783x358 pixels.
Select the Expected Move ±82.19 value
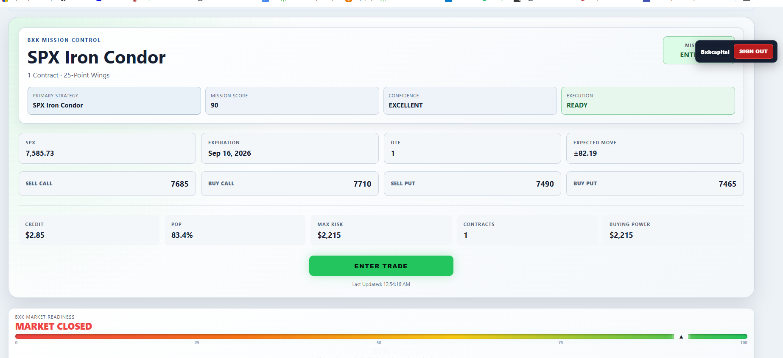(585, 153)
